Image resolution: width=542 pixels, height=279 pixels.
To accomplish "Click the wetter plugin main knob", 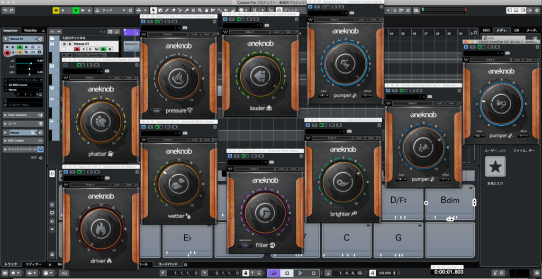I will tap(178, 185).
